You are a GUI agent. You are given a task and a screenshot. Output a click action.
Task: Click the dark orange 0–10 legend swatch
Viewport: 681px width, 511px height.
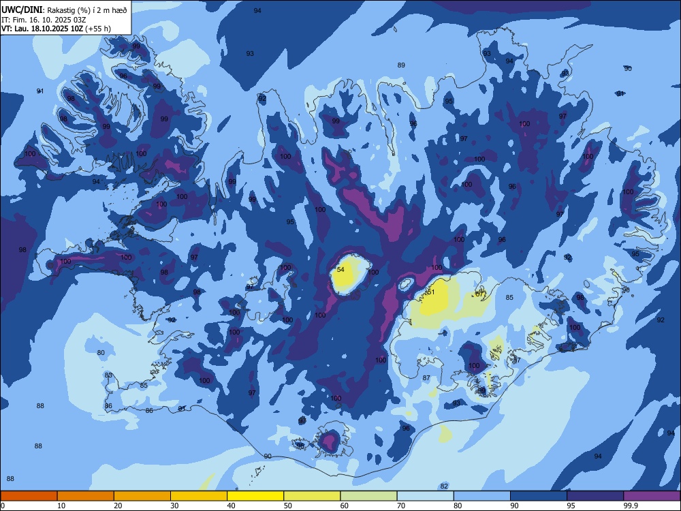[29, 496]
